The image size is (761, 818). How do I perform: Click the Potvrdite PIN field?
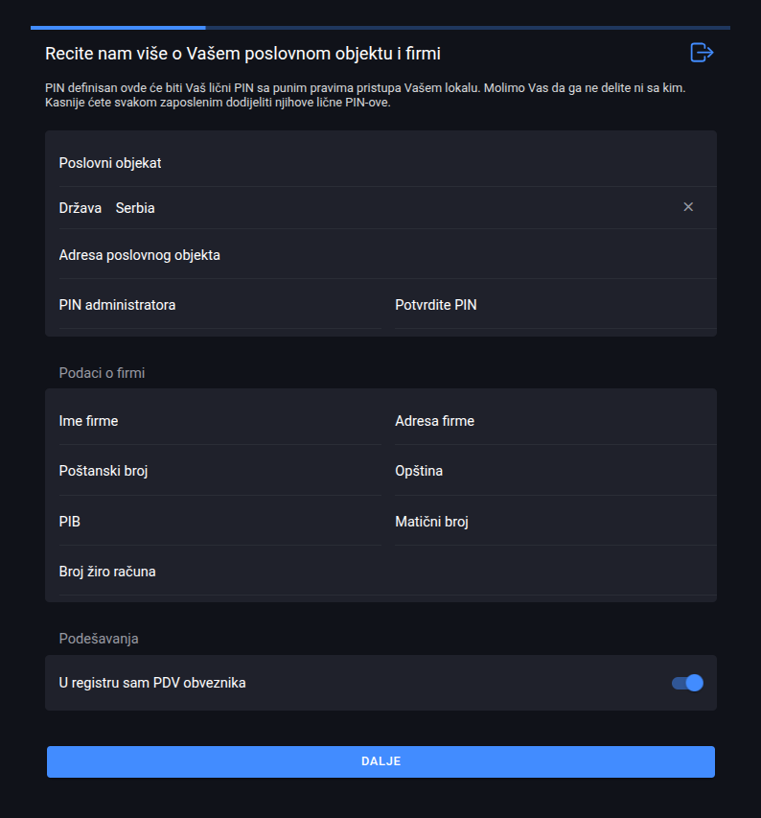pos(556,305)
